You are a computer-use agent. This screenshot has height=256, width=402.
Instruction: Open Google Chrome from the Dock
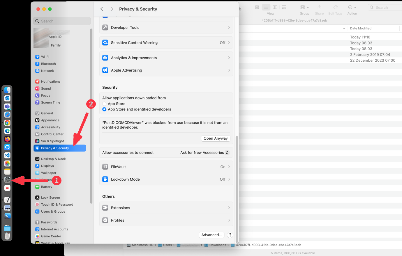coord(7,122)
